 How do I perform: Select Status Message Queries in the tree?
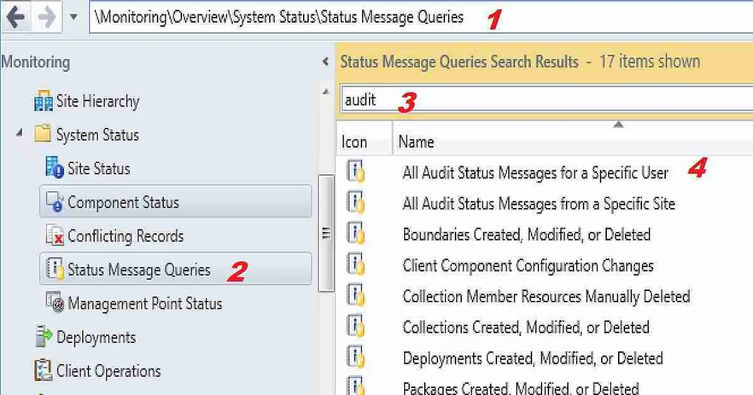pyautogui.click(x=139, y=270)
